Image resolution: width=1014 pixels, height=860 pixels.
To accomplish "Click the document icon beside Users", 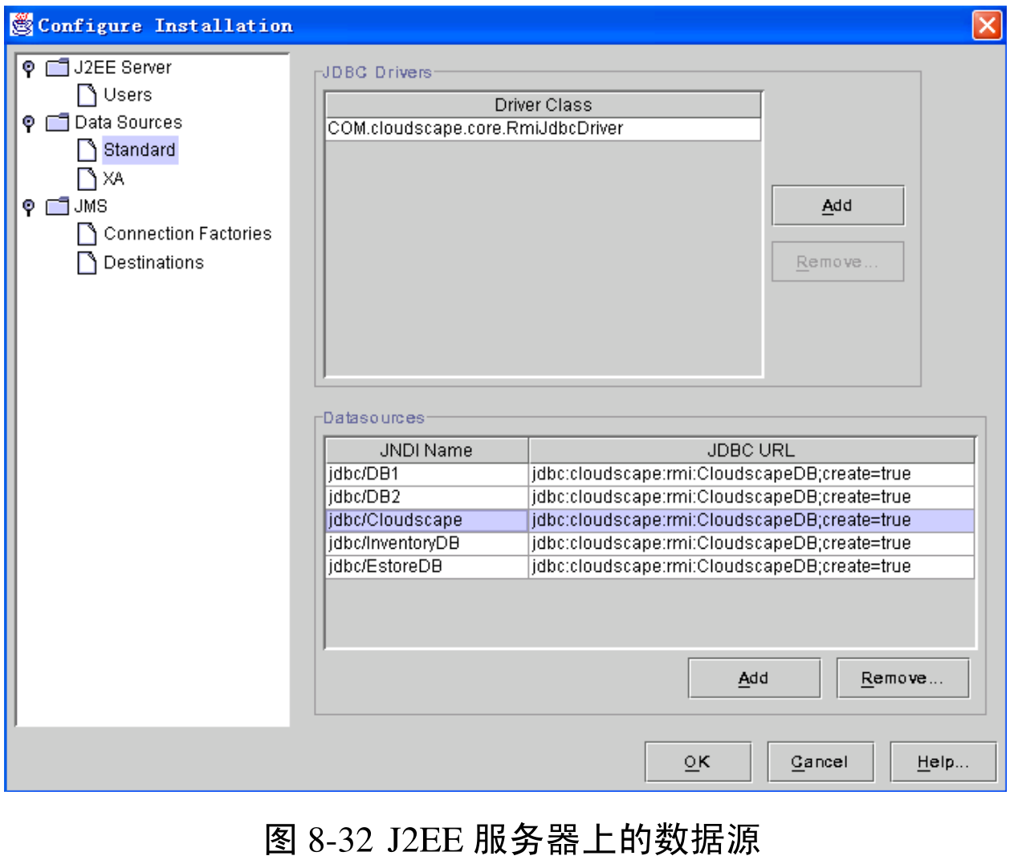I will click(x=87, y=95).
